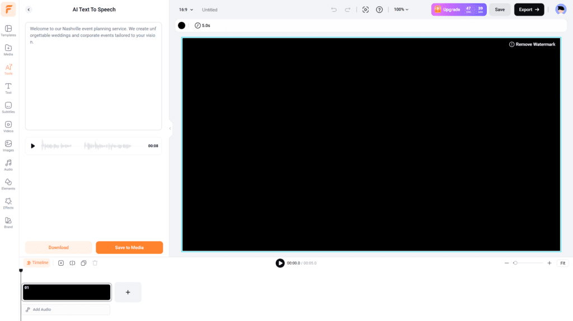Zoom in timeline with plus icon
Viewport: 573px width, 321px height.
click(x=549, y=263)
